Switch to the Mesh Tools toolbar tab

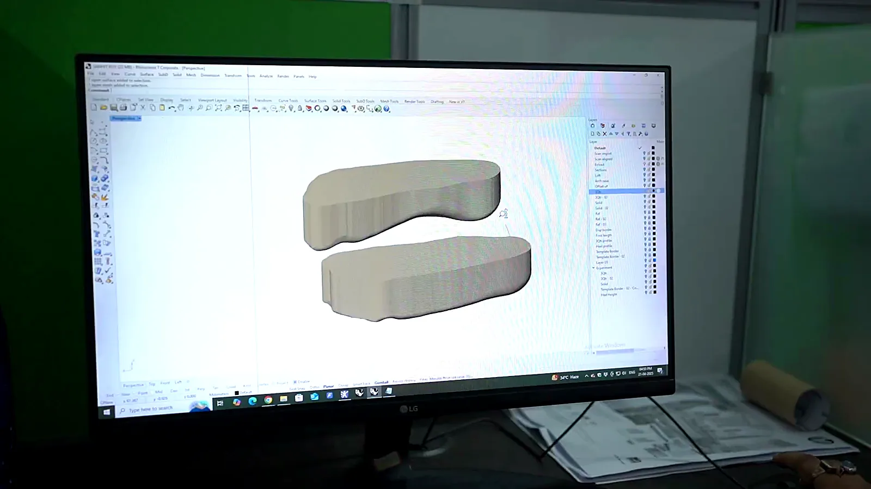point(389,101)
